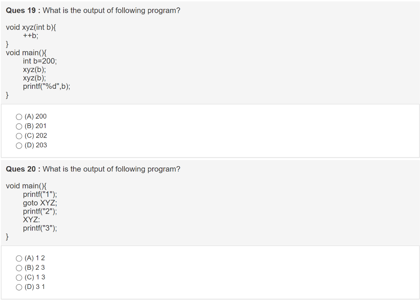Select option (B) 201 for Ques 19
Screen dimensions: 420x300
point(19,126)
